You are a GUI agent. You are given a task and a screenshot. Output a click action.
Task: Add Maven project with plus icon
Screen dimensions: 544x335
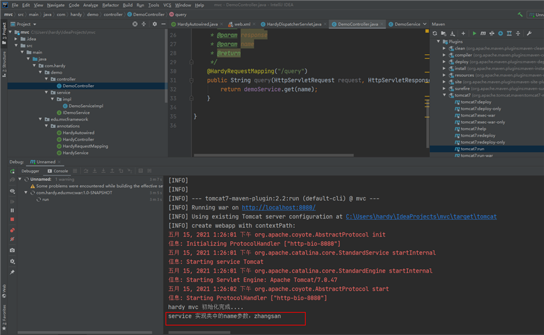coord(463,33)
